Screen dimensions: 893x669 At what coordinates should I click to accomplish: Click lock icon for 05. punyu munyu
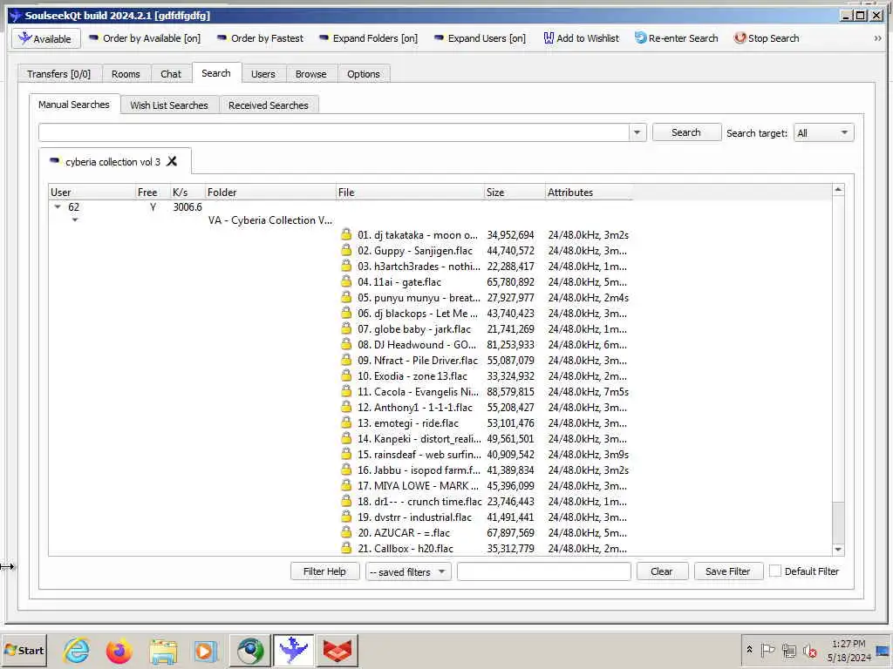tap(346, 297)
